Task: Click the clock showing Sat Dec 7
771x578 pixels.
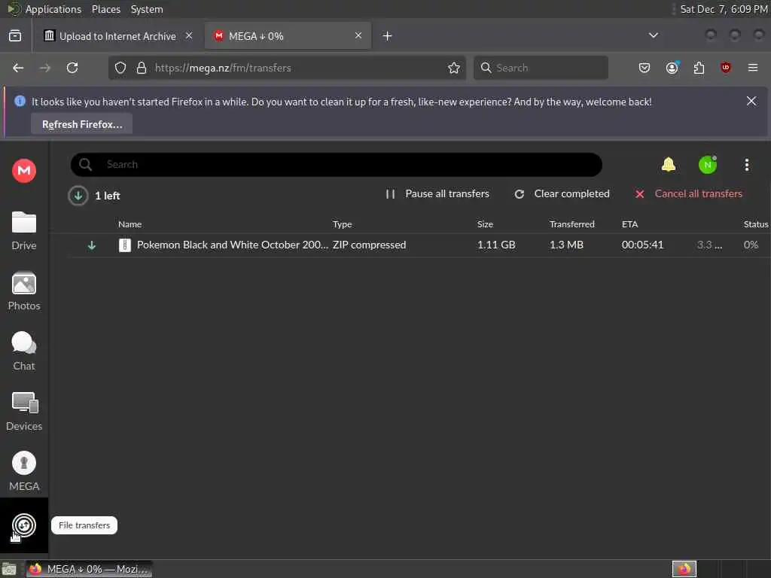Action: pyautogui.click(x=724, y=9)
